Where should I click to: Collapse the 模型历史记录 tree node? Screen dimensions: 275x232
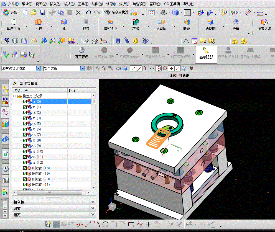(x=15, y=96)
